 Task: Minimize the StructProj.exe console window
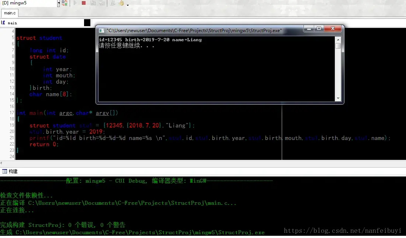click(x=309, y=29)
